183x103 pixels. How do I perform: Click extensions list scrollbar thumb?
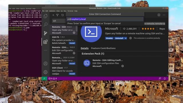coord(77,29)
